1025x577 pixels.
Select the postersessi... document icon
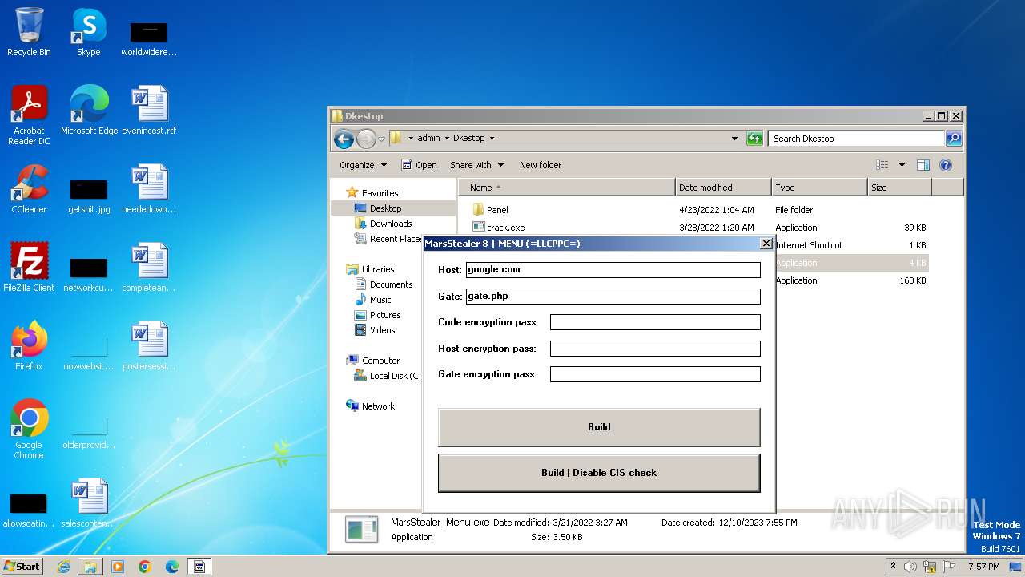(x=149, y=346)
